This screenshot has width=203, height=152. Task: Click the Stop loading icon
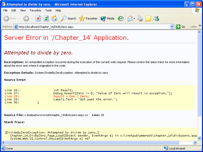[x=38, y=18]
